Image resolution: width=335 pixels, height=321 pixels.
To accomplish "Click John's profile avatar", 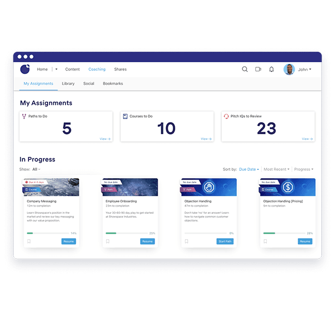I will pos(289,69).
